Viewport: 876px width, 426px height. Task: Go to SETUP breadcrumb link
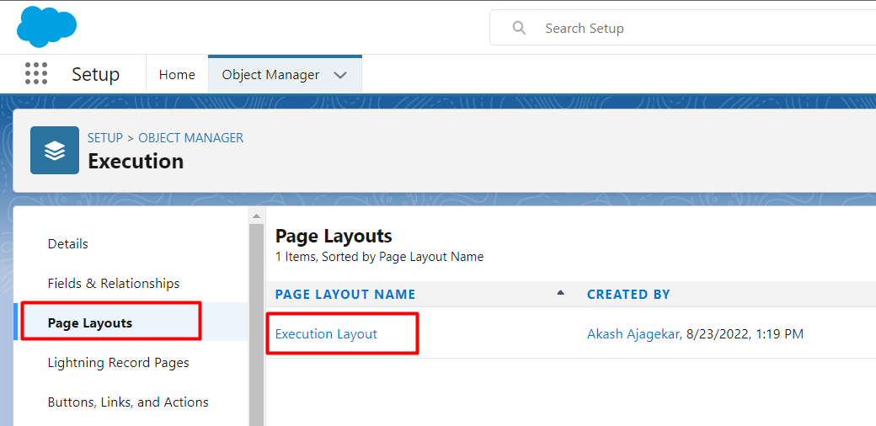click(104, 137)
